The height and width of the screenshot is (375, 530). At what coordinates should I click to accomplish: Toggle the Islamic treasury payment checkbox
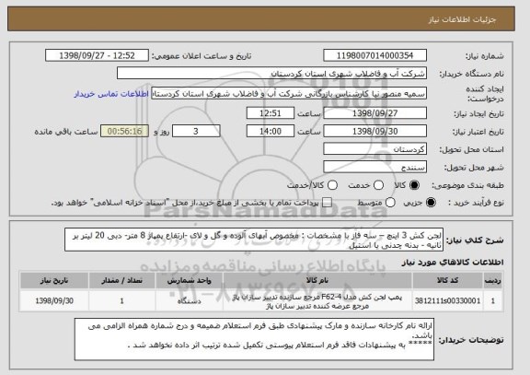[x=327, y=203]
